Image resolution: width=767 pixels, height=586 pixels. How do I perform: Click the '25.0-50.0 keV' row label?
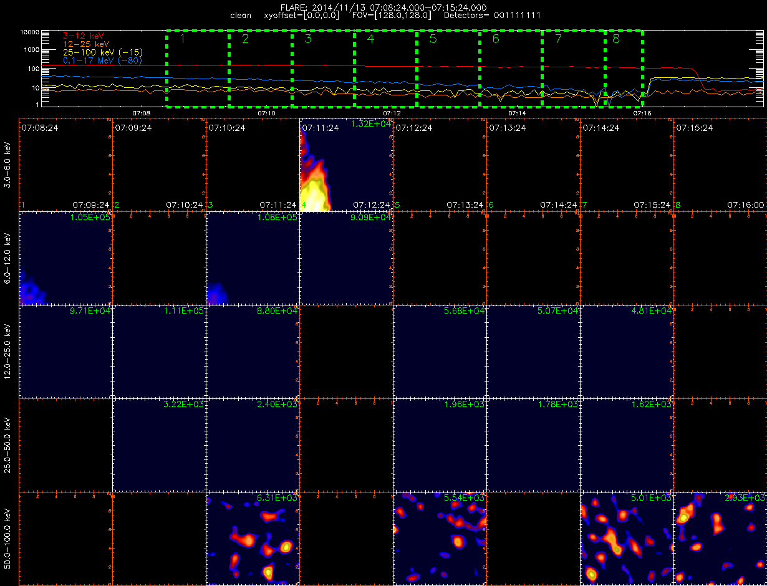[x=7, y=446]
